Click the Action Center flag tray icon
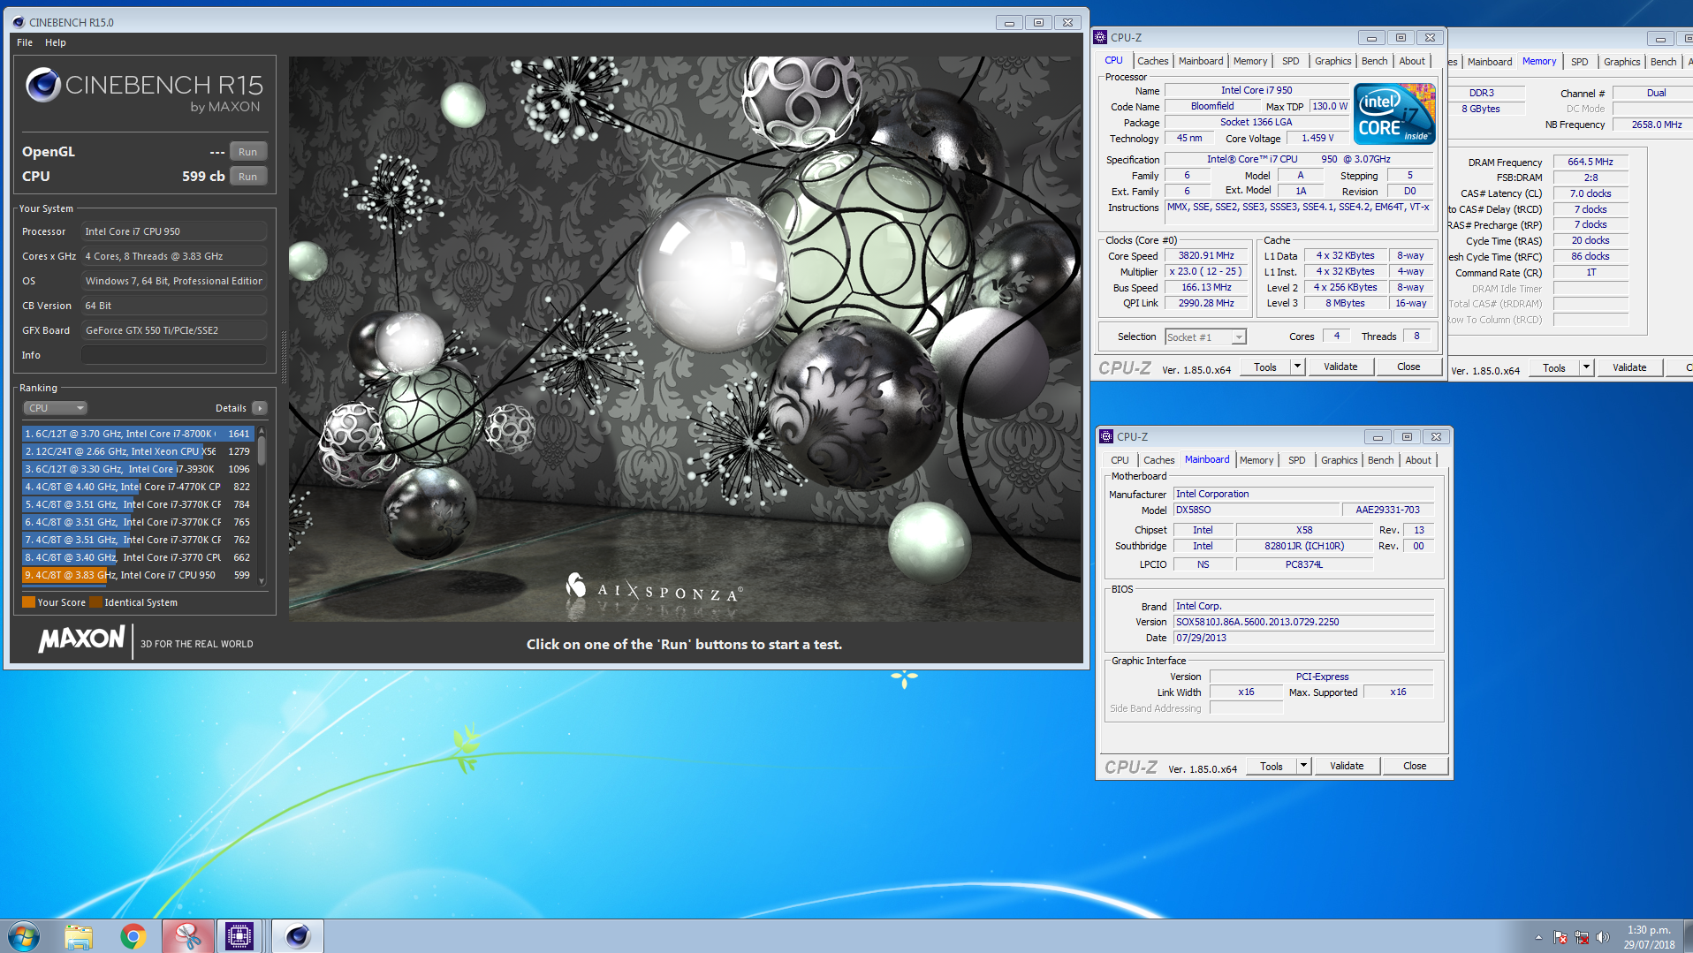Viewport: 1693px width, 953px height. point(1560,937)
